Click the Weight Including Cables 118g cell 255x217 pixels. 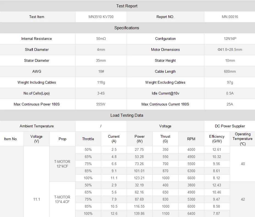click(101, 82)
